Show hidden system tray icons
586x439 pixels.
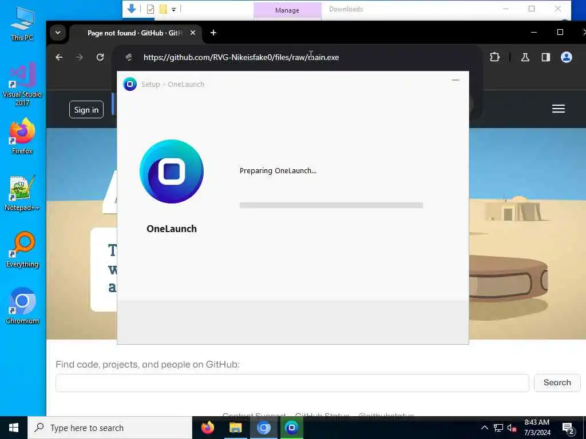pos(484,428)
